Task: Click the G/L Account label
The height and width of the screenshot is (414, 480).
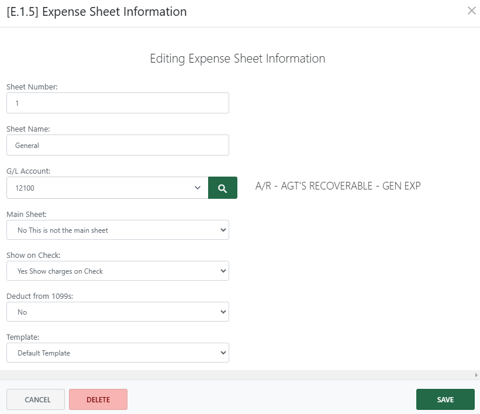Action: (28, 171)
